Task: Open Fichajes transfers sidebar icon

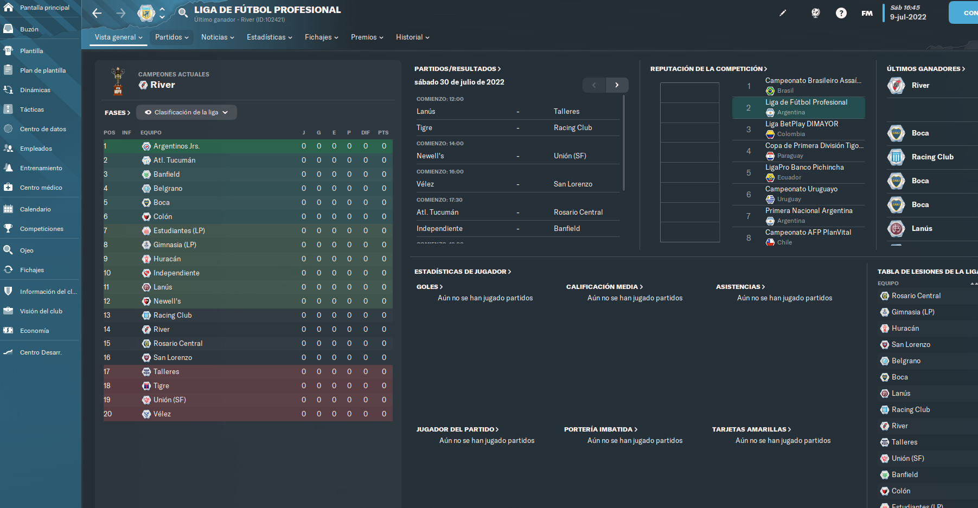Action: 8,270
